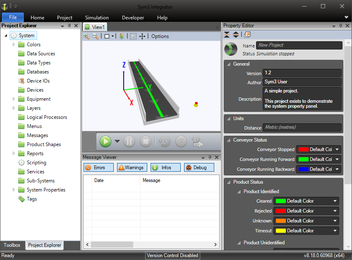Open the Developer ribbon tab

(x=133, y=18)
